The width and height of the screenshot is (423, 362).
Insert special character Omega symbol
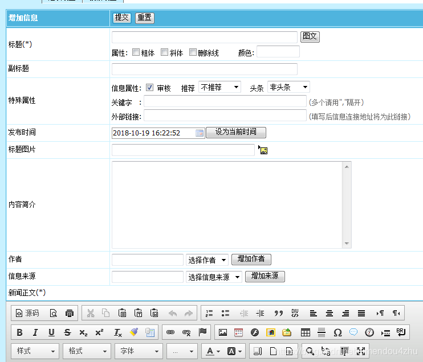tap(337, 332)
